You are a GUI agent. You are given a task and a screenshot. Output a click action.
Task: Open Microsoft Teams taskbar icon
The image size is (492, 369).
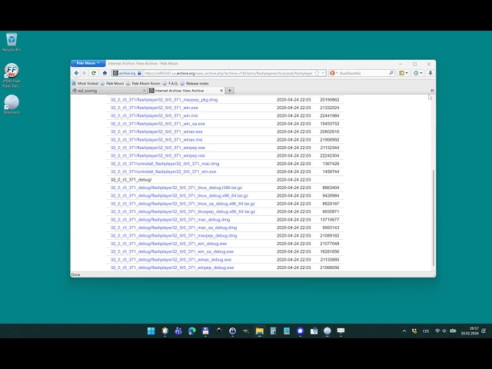tap(178, 331)
